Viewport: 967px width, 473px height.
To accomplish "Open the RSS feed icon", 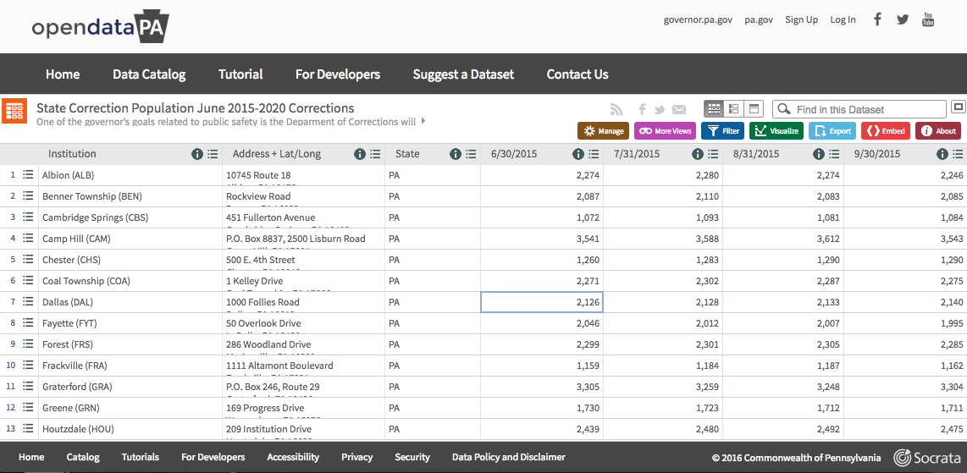I will coord(616,110).
